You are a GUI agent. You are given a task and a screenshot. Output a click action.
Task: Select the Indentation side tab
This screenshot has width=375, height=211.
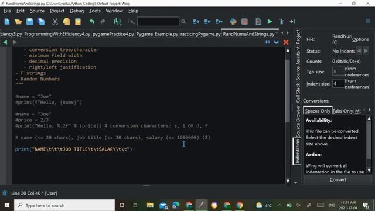pyautogui.click(x=297, y=151)
